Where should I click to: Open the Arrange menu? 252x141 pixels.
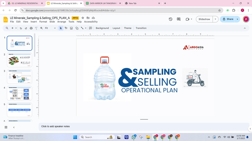(x=61, y=22)
